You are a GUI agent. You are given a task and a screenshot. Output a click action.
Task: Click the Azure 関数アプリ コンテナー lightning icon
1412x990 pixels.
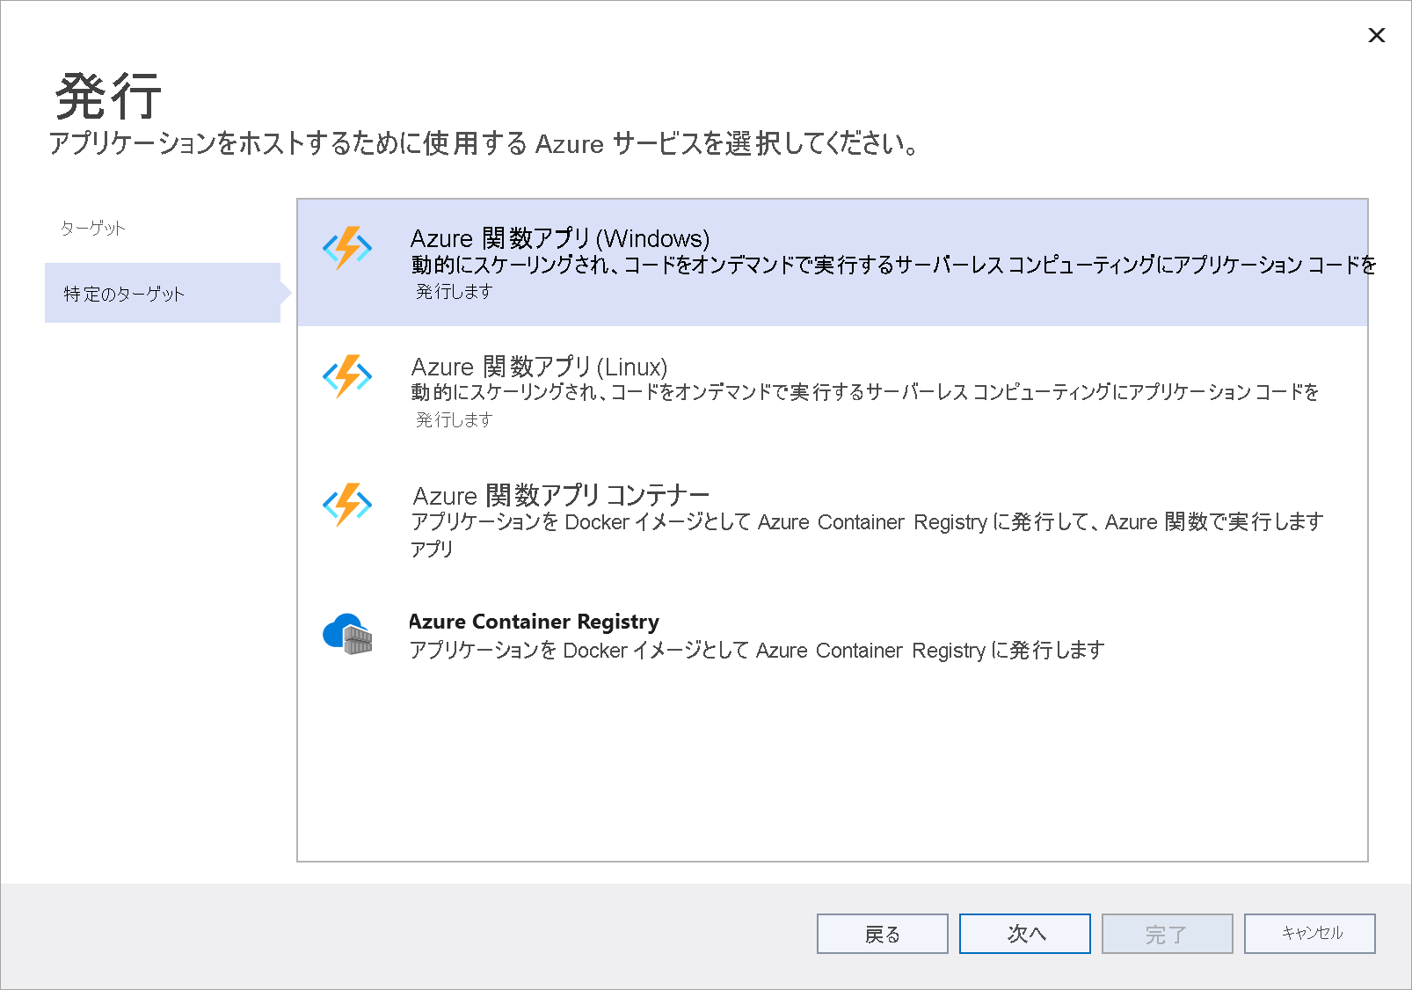pos(347,505)
